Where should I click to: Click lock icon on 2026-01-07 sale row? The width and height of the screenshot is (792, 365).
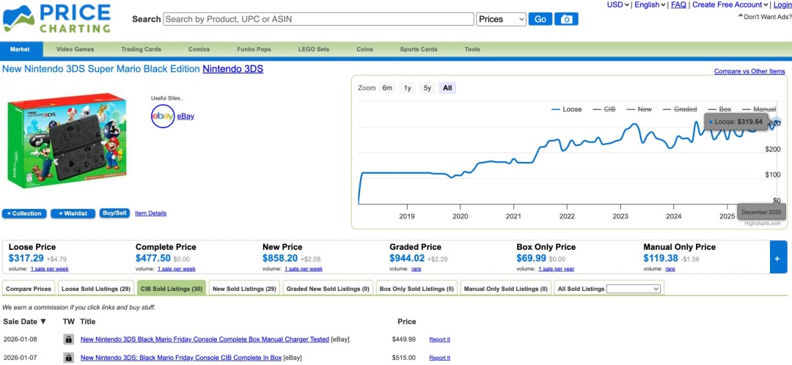(68, 358)
